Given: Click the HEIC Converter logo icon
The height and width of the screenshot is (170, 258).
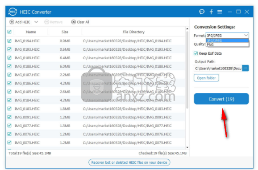Looking at the screenshot, I should (x=12, y=12).
